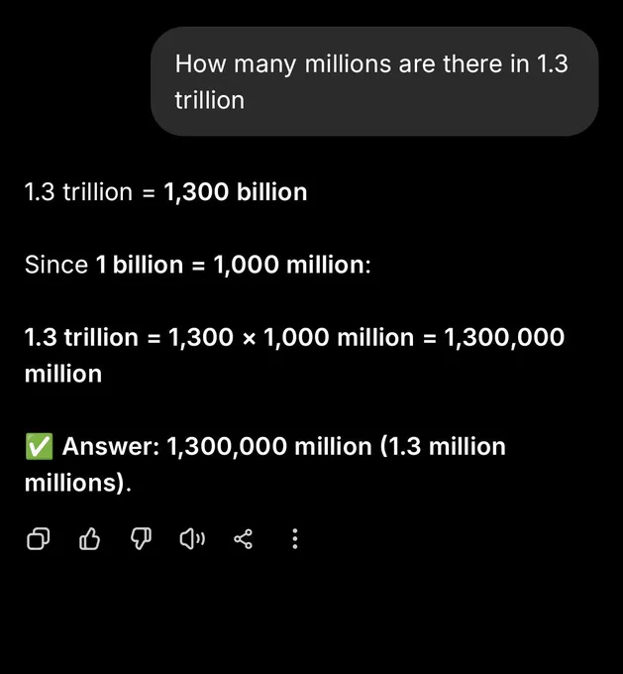Click the green checkmark emoji
The image size is (623, 674).
(x=39, y=446)
